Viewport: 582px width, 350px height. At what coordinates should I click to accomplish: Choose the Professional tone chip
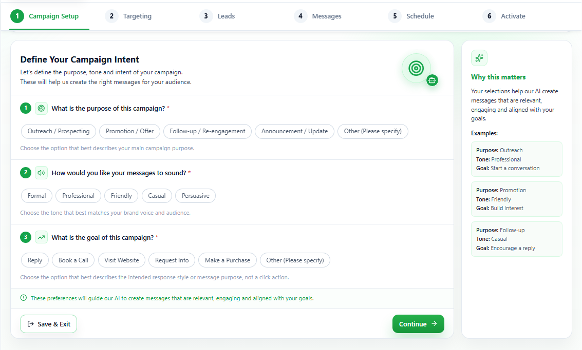point(78,196)
